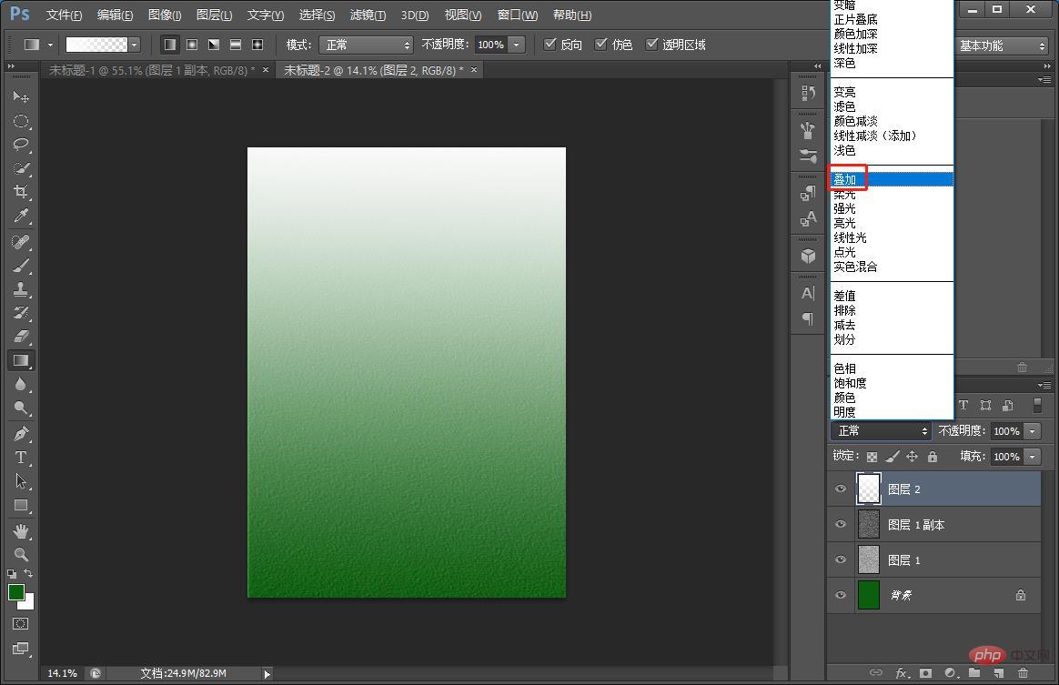The height and width of the screenshot is (685, 1059).
Task: Select the Zoom tool
Action: coord(20,555)
